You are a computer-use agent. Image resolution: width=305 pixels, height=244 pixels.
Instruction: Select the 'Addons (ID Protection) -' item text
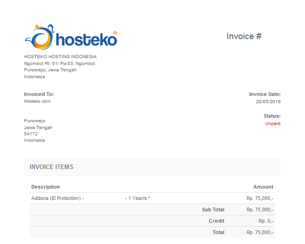pyautogui.click(x=58, y=198)
